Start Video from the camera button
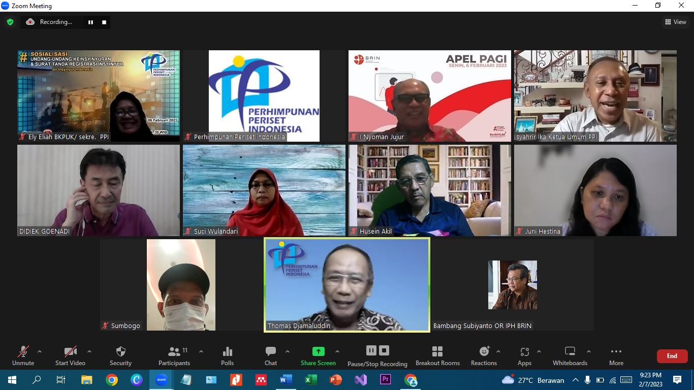This screenshot has height=390, width=694. (x=70, y=356)
